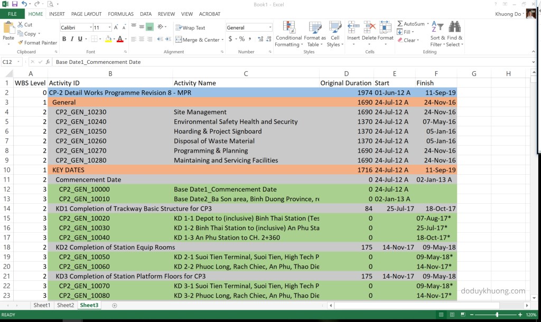Click the Percent Style icon
The width and height of the screenshot is (541, 322).
242,39
